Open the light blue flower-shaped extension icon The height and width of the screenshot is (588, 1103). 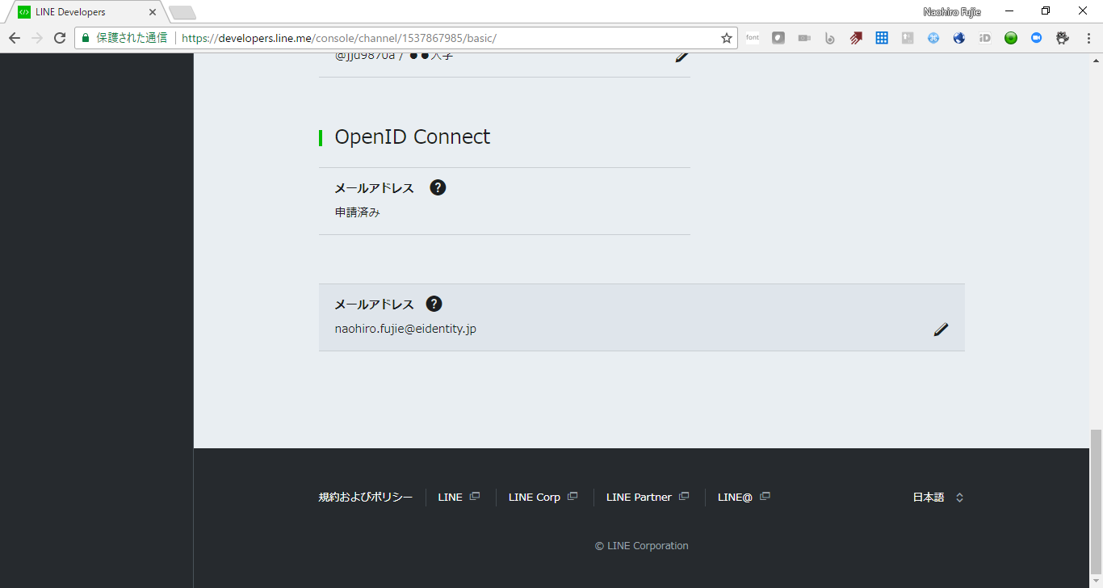click(933, 38)
